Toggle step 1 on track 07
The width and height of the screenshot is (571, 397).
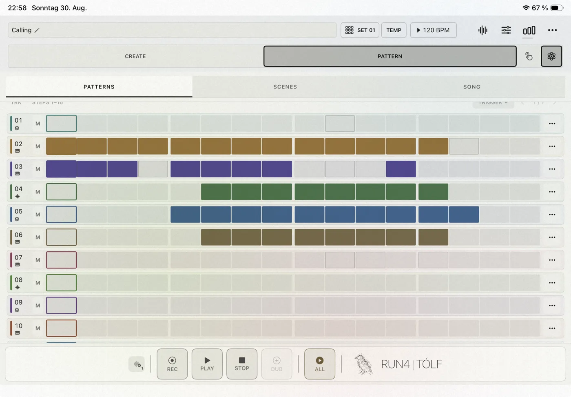tap(61, 260)
